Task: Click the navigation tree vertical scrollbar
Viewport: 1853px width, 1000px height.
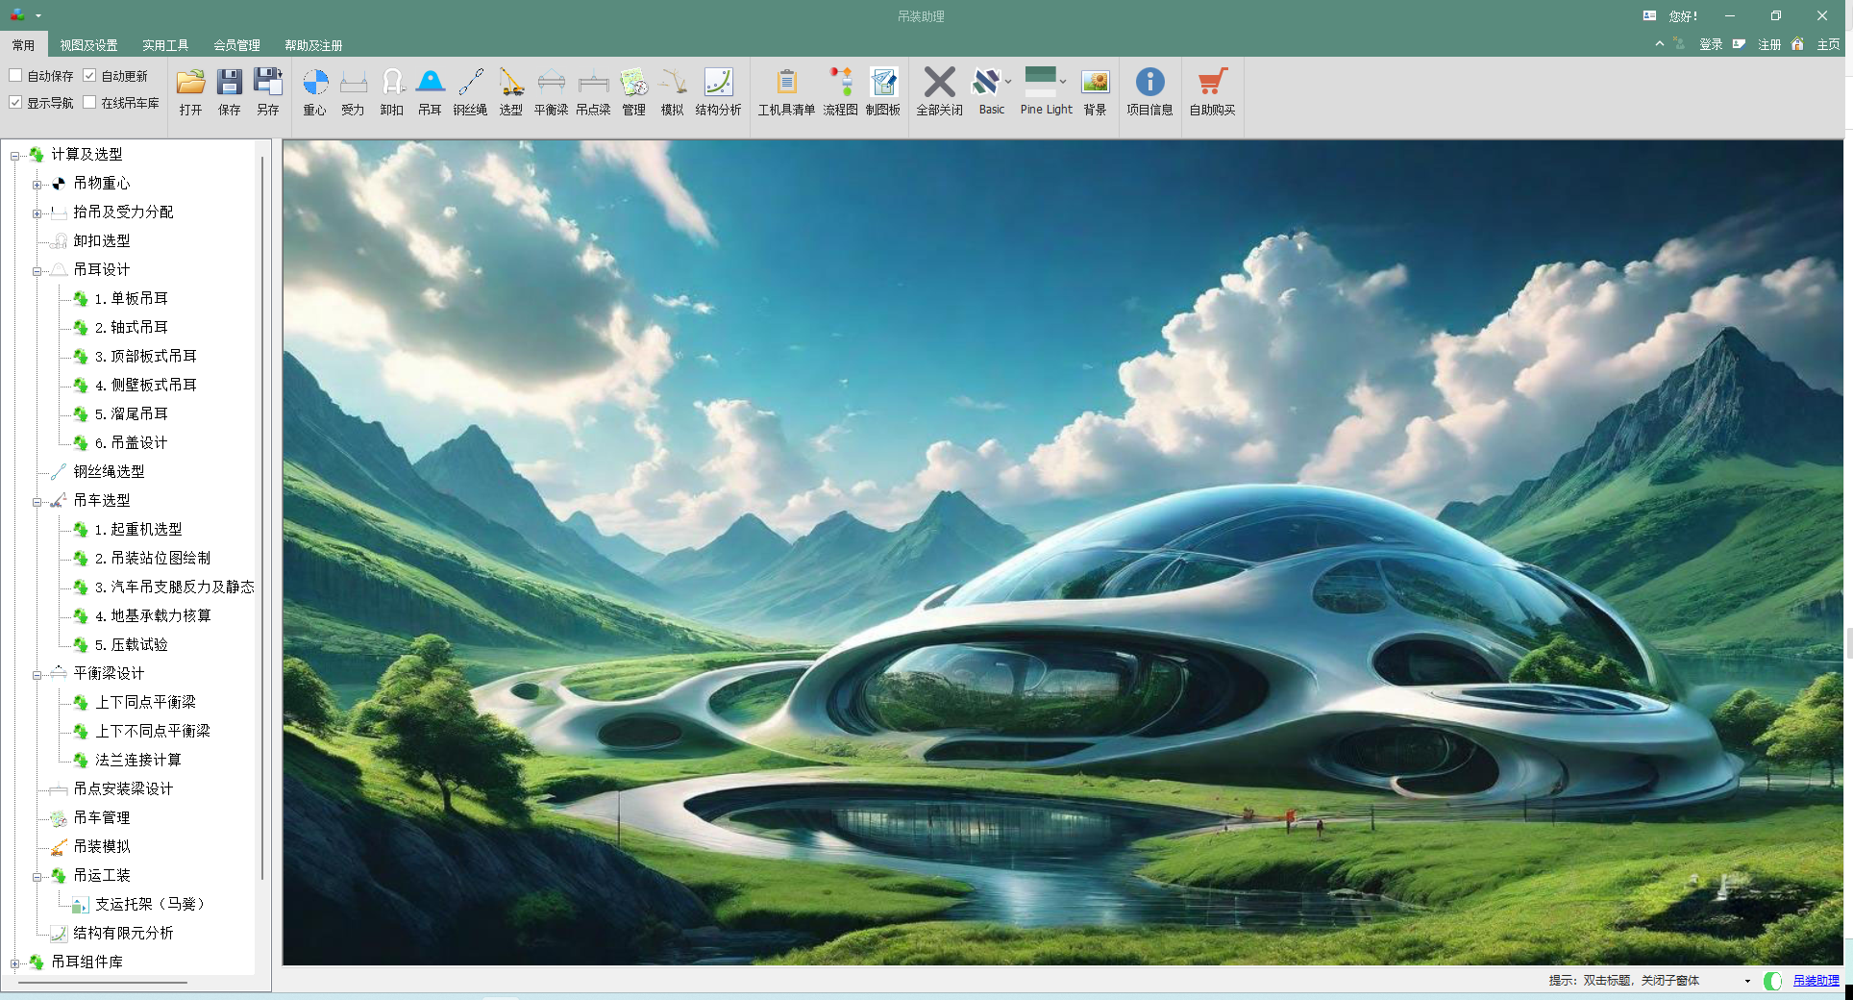Action: coord(262,519)
